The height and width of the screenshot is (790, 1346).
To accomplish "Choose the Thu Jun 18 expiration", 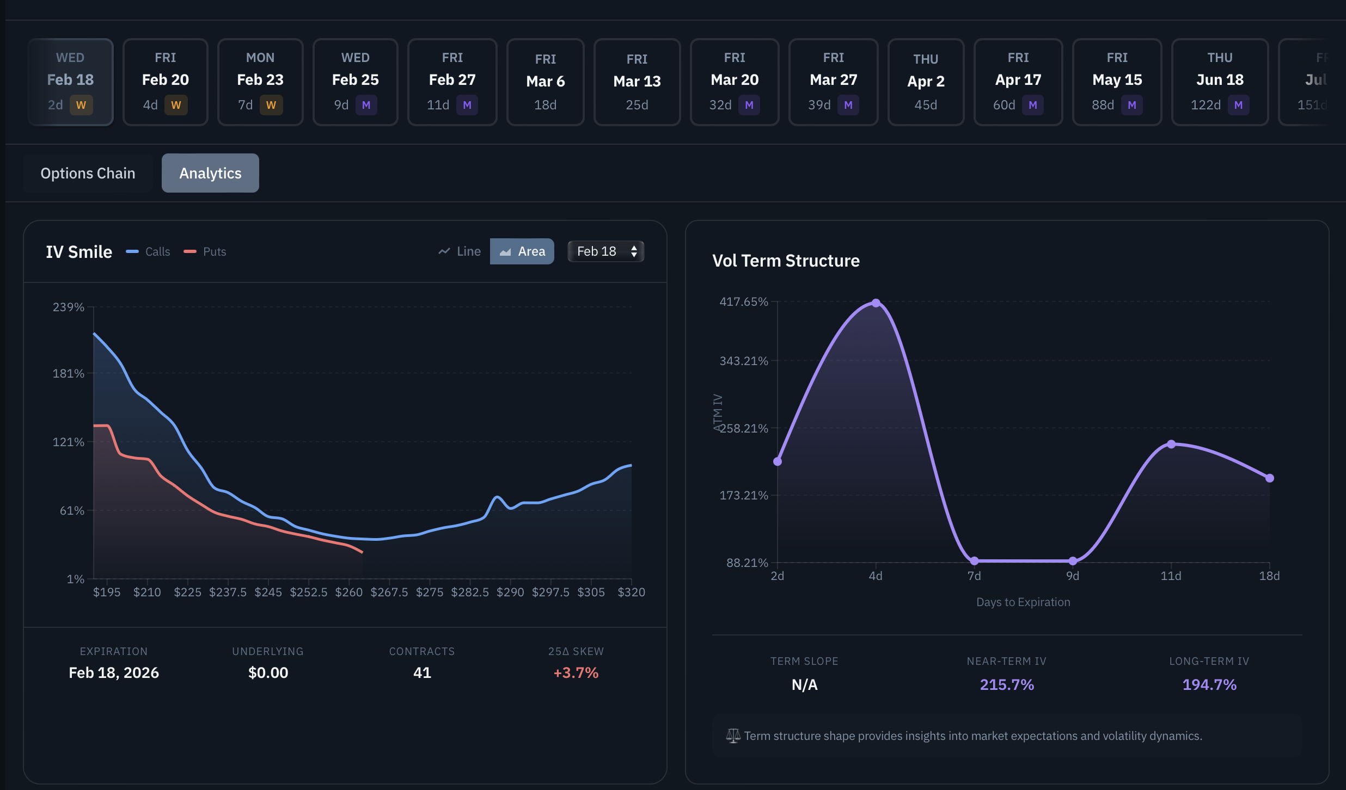I will click(x=1219, y=82).
